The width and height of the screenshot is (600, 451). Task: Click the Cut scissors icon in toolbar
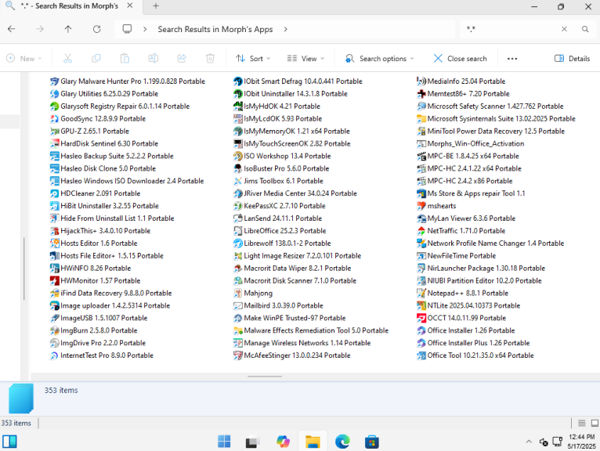point(67,59)
